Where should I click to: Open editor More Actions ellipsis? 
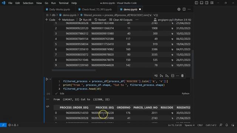pos(189,9)
